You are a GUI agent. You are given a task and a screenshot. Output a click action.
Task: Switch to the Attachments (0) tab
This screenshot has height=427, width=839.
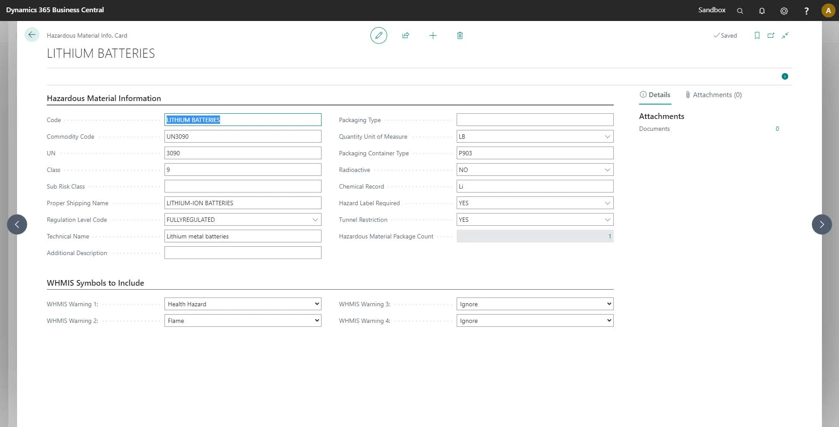[713, 95]
